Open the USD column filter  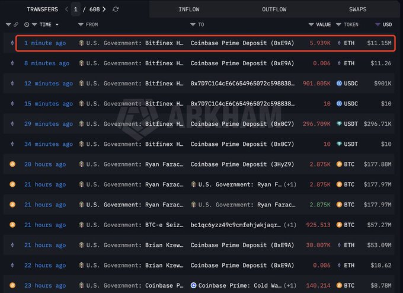tap(378, 24)
